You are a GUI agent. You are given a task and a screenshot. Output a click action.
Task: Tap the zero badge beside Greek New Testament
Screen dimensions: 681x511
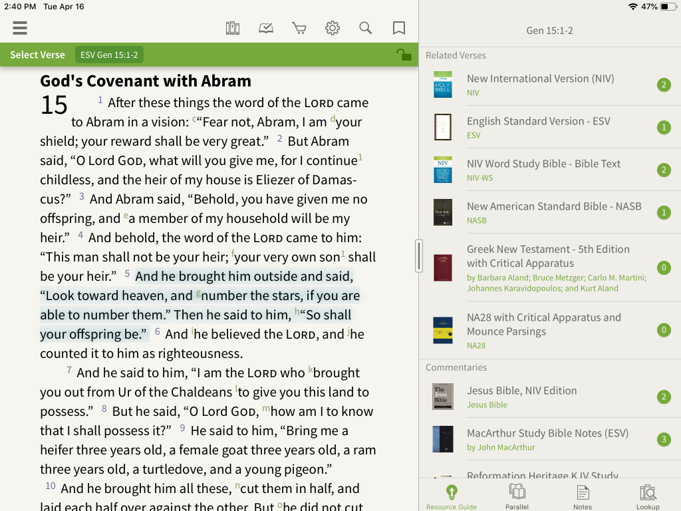click(x=664, y=267)
